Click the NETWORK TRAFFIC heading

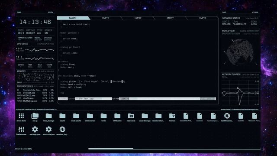click(231, 75)
